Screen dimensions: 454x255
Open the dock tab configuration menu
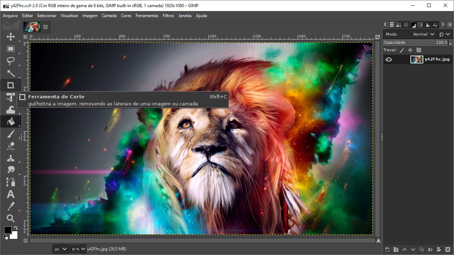click(x=450, y=25)
